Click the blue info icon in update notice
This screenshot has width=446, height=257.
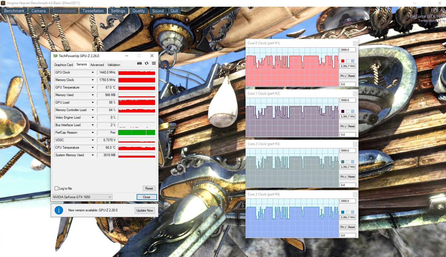[x=59, y=210]
